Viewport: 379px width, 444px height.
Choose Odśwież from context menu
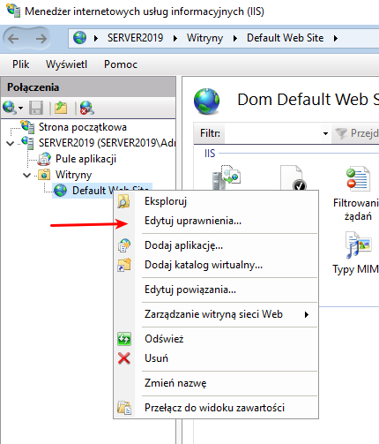[164, 339]
